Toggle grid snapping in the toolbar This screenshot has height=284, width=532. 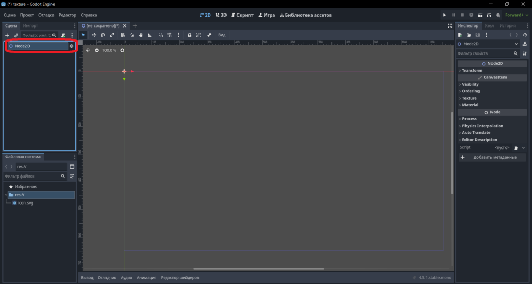point(169,35)
